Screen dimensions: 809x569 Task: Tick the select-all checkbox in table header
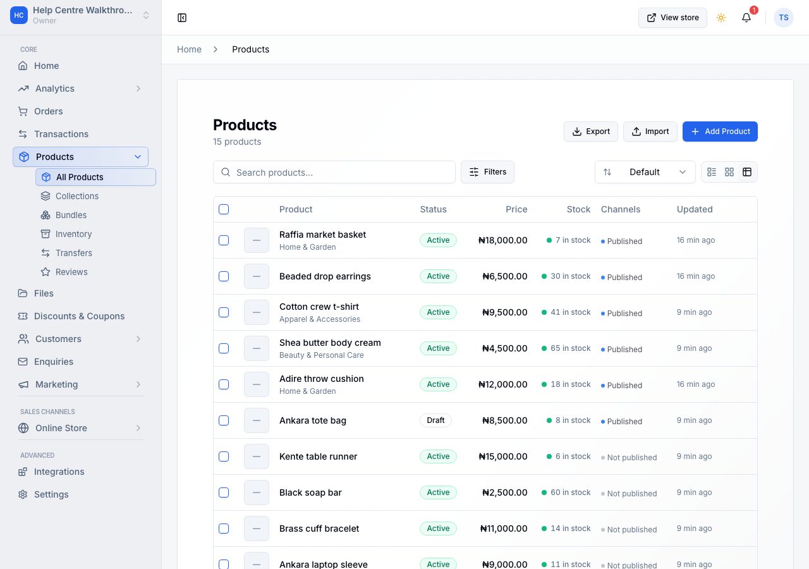click(224, 209)
